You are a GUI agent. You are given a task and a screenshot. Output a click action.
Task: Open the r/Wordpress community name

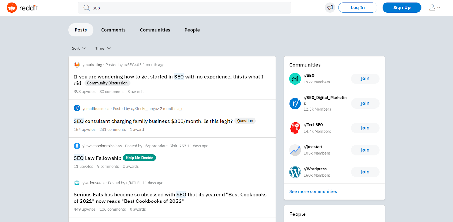(315, 169)
